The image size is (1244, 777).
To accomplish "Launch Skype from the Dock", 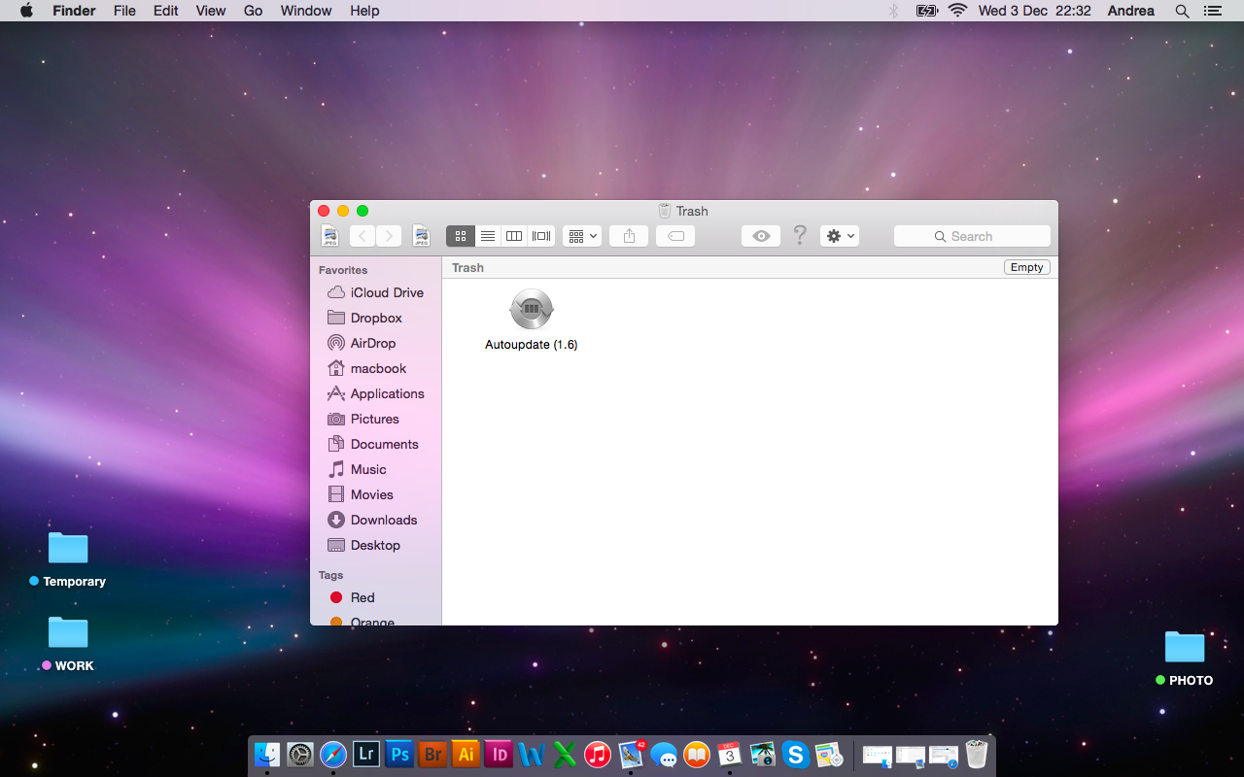I will (x=796, y=754).
